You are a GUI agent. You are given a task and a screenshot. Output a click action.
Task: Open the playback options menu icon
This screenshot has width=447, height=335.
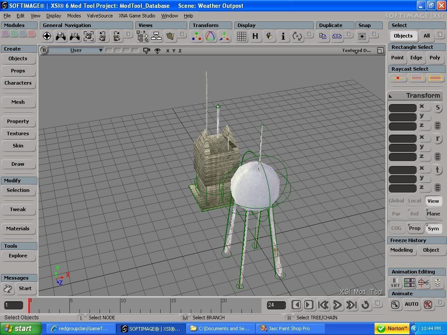[377, 303]
